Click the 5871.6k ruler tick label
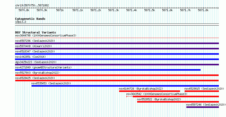This screenshot has width=226, height=117. [167, 10]
